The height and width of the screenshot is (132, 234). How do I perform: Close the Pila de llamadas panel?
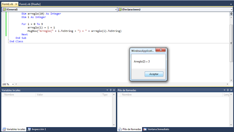pyautogui.click(x=231, y=90)
